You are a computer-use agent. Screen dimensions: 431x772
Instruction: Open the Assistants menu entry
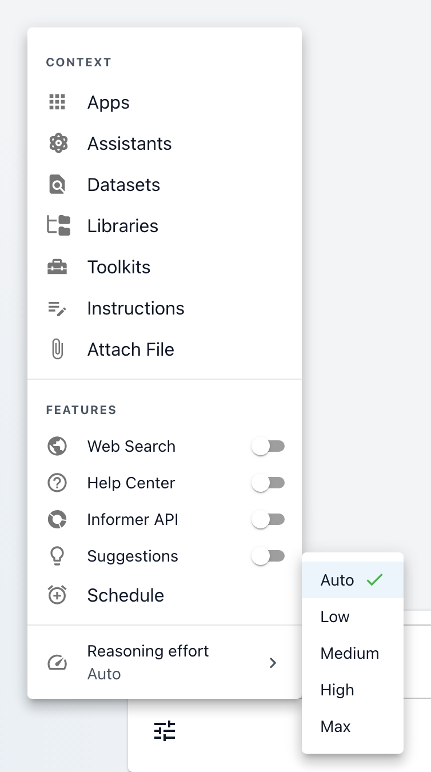coord(165,144)
